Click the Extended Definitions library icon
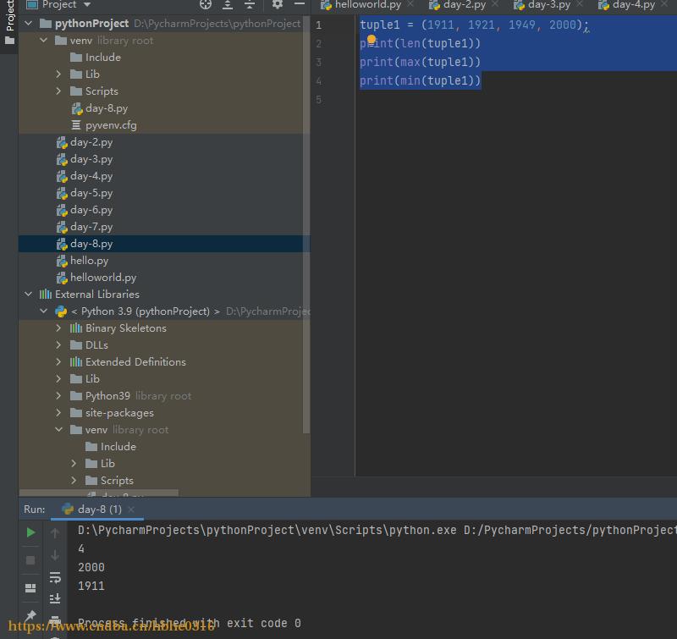The height and width of the screenshot is (639, 677). pos(76,361)
